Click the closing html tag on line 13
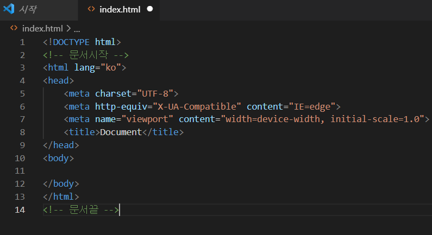Viewport: 432px width, 235px height. click(x=61, y=197)
